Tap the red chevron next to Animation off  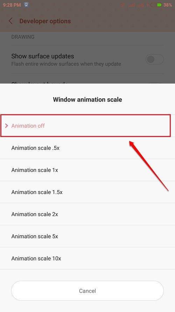(x=7, y=125)
